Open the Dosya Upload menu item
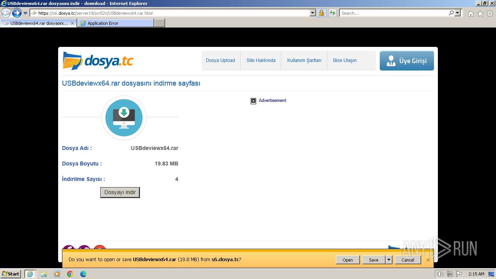This screenshot has height=279, width=496. pyautogui.click(x=220, y=60)
